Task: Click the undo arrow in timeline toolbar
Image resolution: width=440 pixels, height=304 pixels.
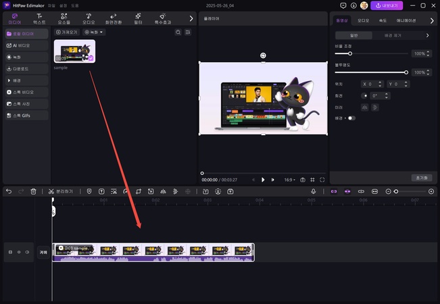Action: click(9, 192)
